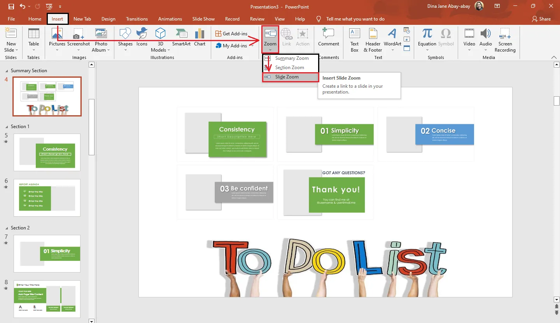Select slide 6 thumbnail Report Agenda

47,198
